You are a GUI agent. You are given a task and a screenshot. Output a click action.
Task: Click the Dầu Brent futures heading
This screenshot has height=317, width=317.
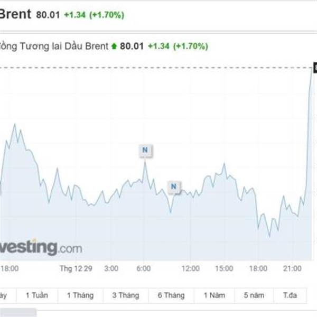tap(54, 46)
